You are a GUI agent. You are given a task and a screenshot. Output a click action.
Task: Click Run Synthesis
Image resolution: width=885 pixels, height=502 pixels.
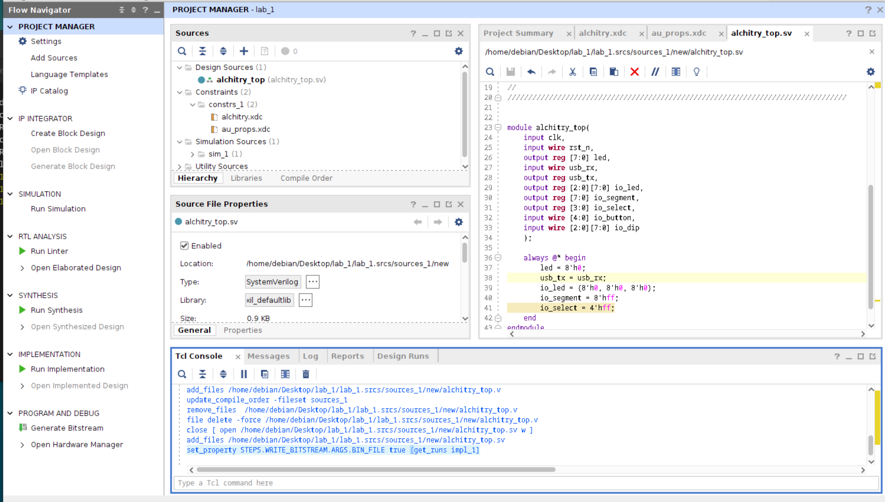click(x=57, y=310)
